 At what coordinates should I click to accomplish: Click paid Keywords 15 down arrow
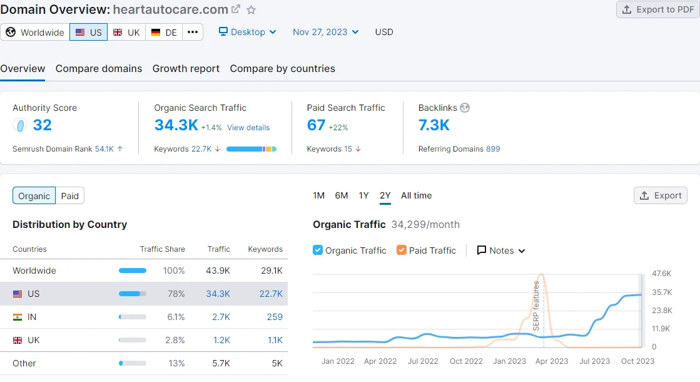click(358, 149)
